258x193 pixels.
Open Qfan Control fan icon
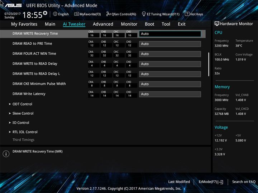pos(108,14)
